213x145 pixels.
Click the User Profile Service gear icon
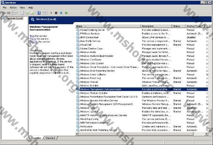click(x=78, y=41)
